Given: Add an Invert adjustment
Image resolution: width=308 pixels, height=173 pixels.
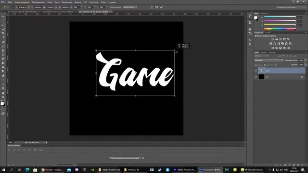Looking at the screenshot, I should click(273, 48).
